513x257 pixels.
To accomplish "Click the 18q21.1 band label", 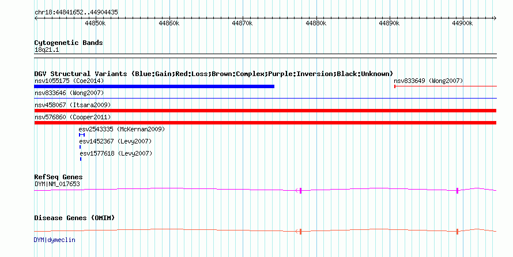I will tap(47, 50).
